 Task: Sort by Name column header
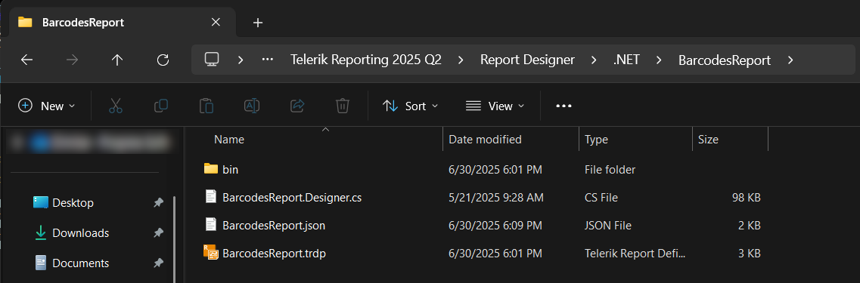coord(229,140)
